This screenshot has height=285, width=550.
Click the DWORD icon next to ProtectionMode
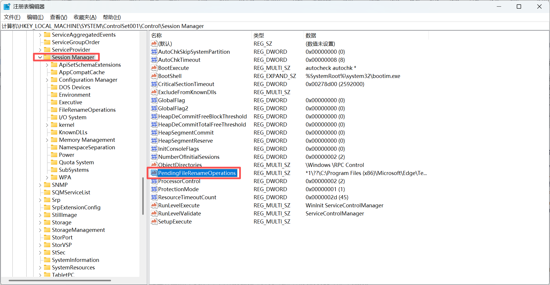pyautogui.click(x=154, y=189)
